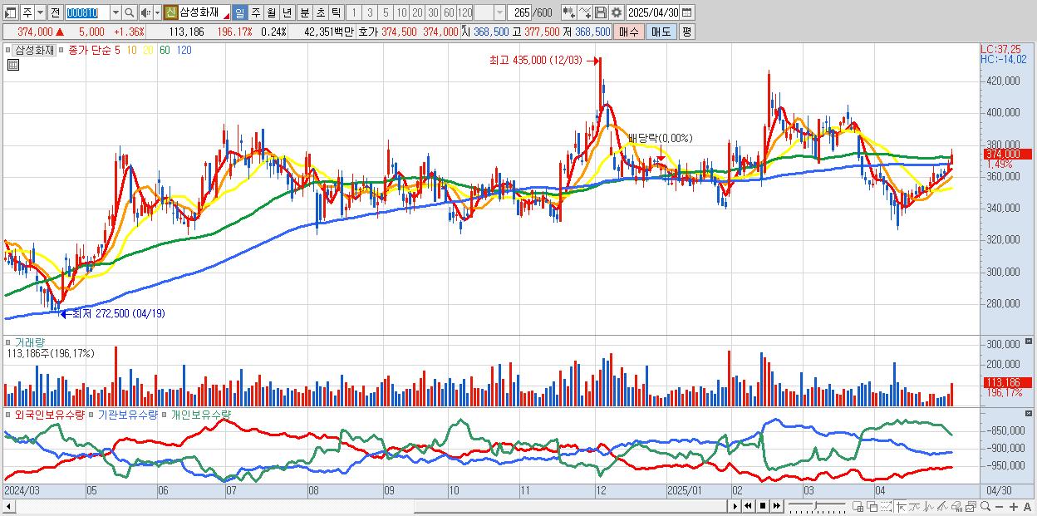Click the candle count field 265
This screenshot has height=516, width=1037.
[520, 13]
